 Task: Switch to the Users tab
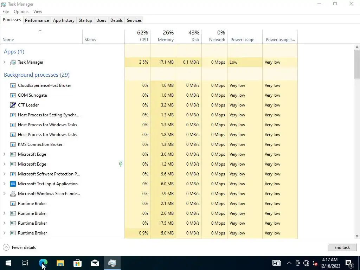(101, 20)
